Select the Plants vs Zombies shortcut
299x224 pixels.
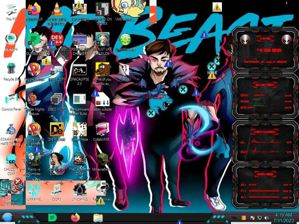click(34, 164)
